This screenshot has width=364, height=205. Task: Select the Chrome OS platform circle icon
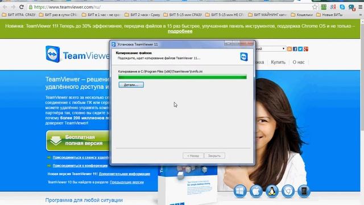tap(288, 191)
